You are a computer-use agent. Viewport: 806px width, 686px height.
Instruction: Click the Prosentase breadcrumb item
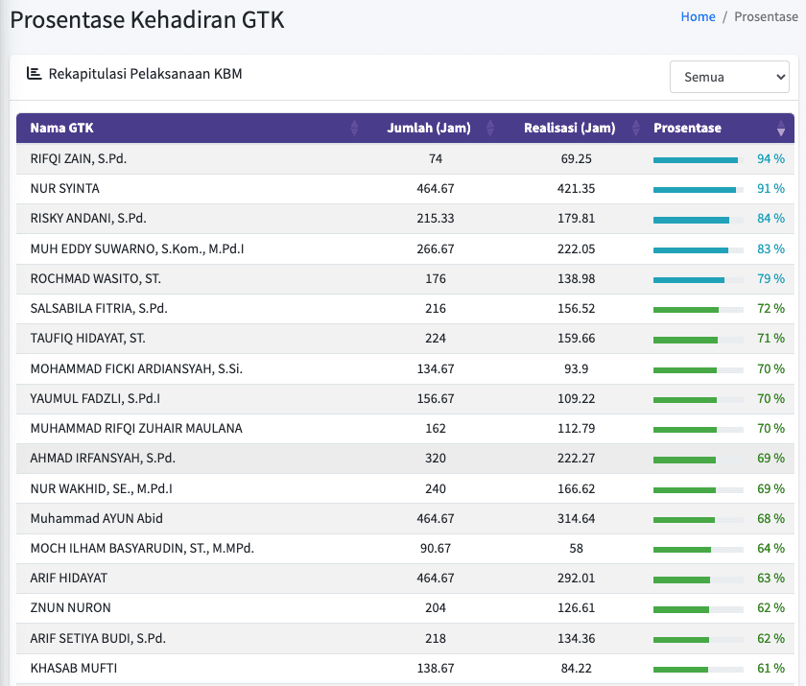coord(766,17)
